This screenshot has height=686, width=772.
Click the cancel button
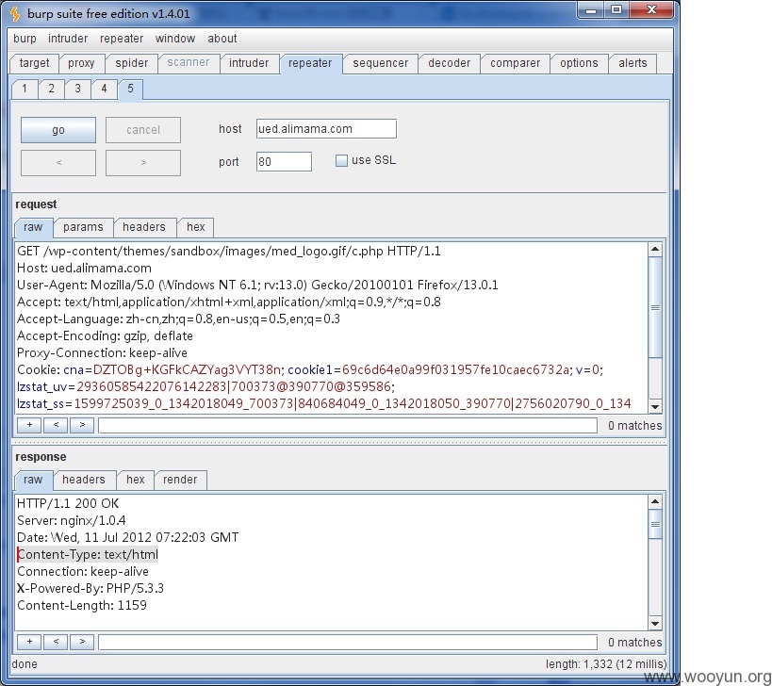click(x=142, y=130)
